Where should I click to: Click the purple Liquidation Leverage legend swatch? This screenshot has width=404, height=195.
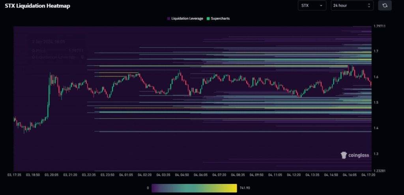pyautogui.click(x=168, y=19)
